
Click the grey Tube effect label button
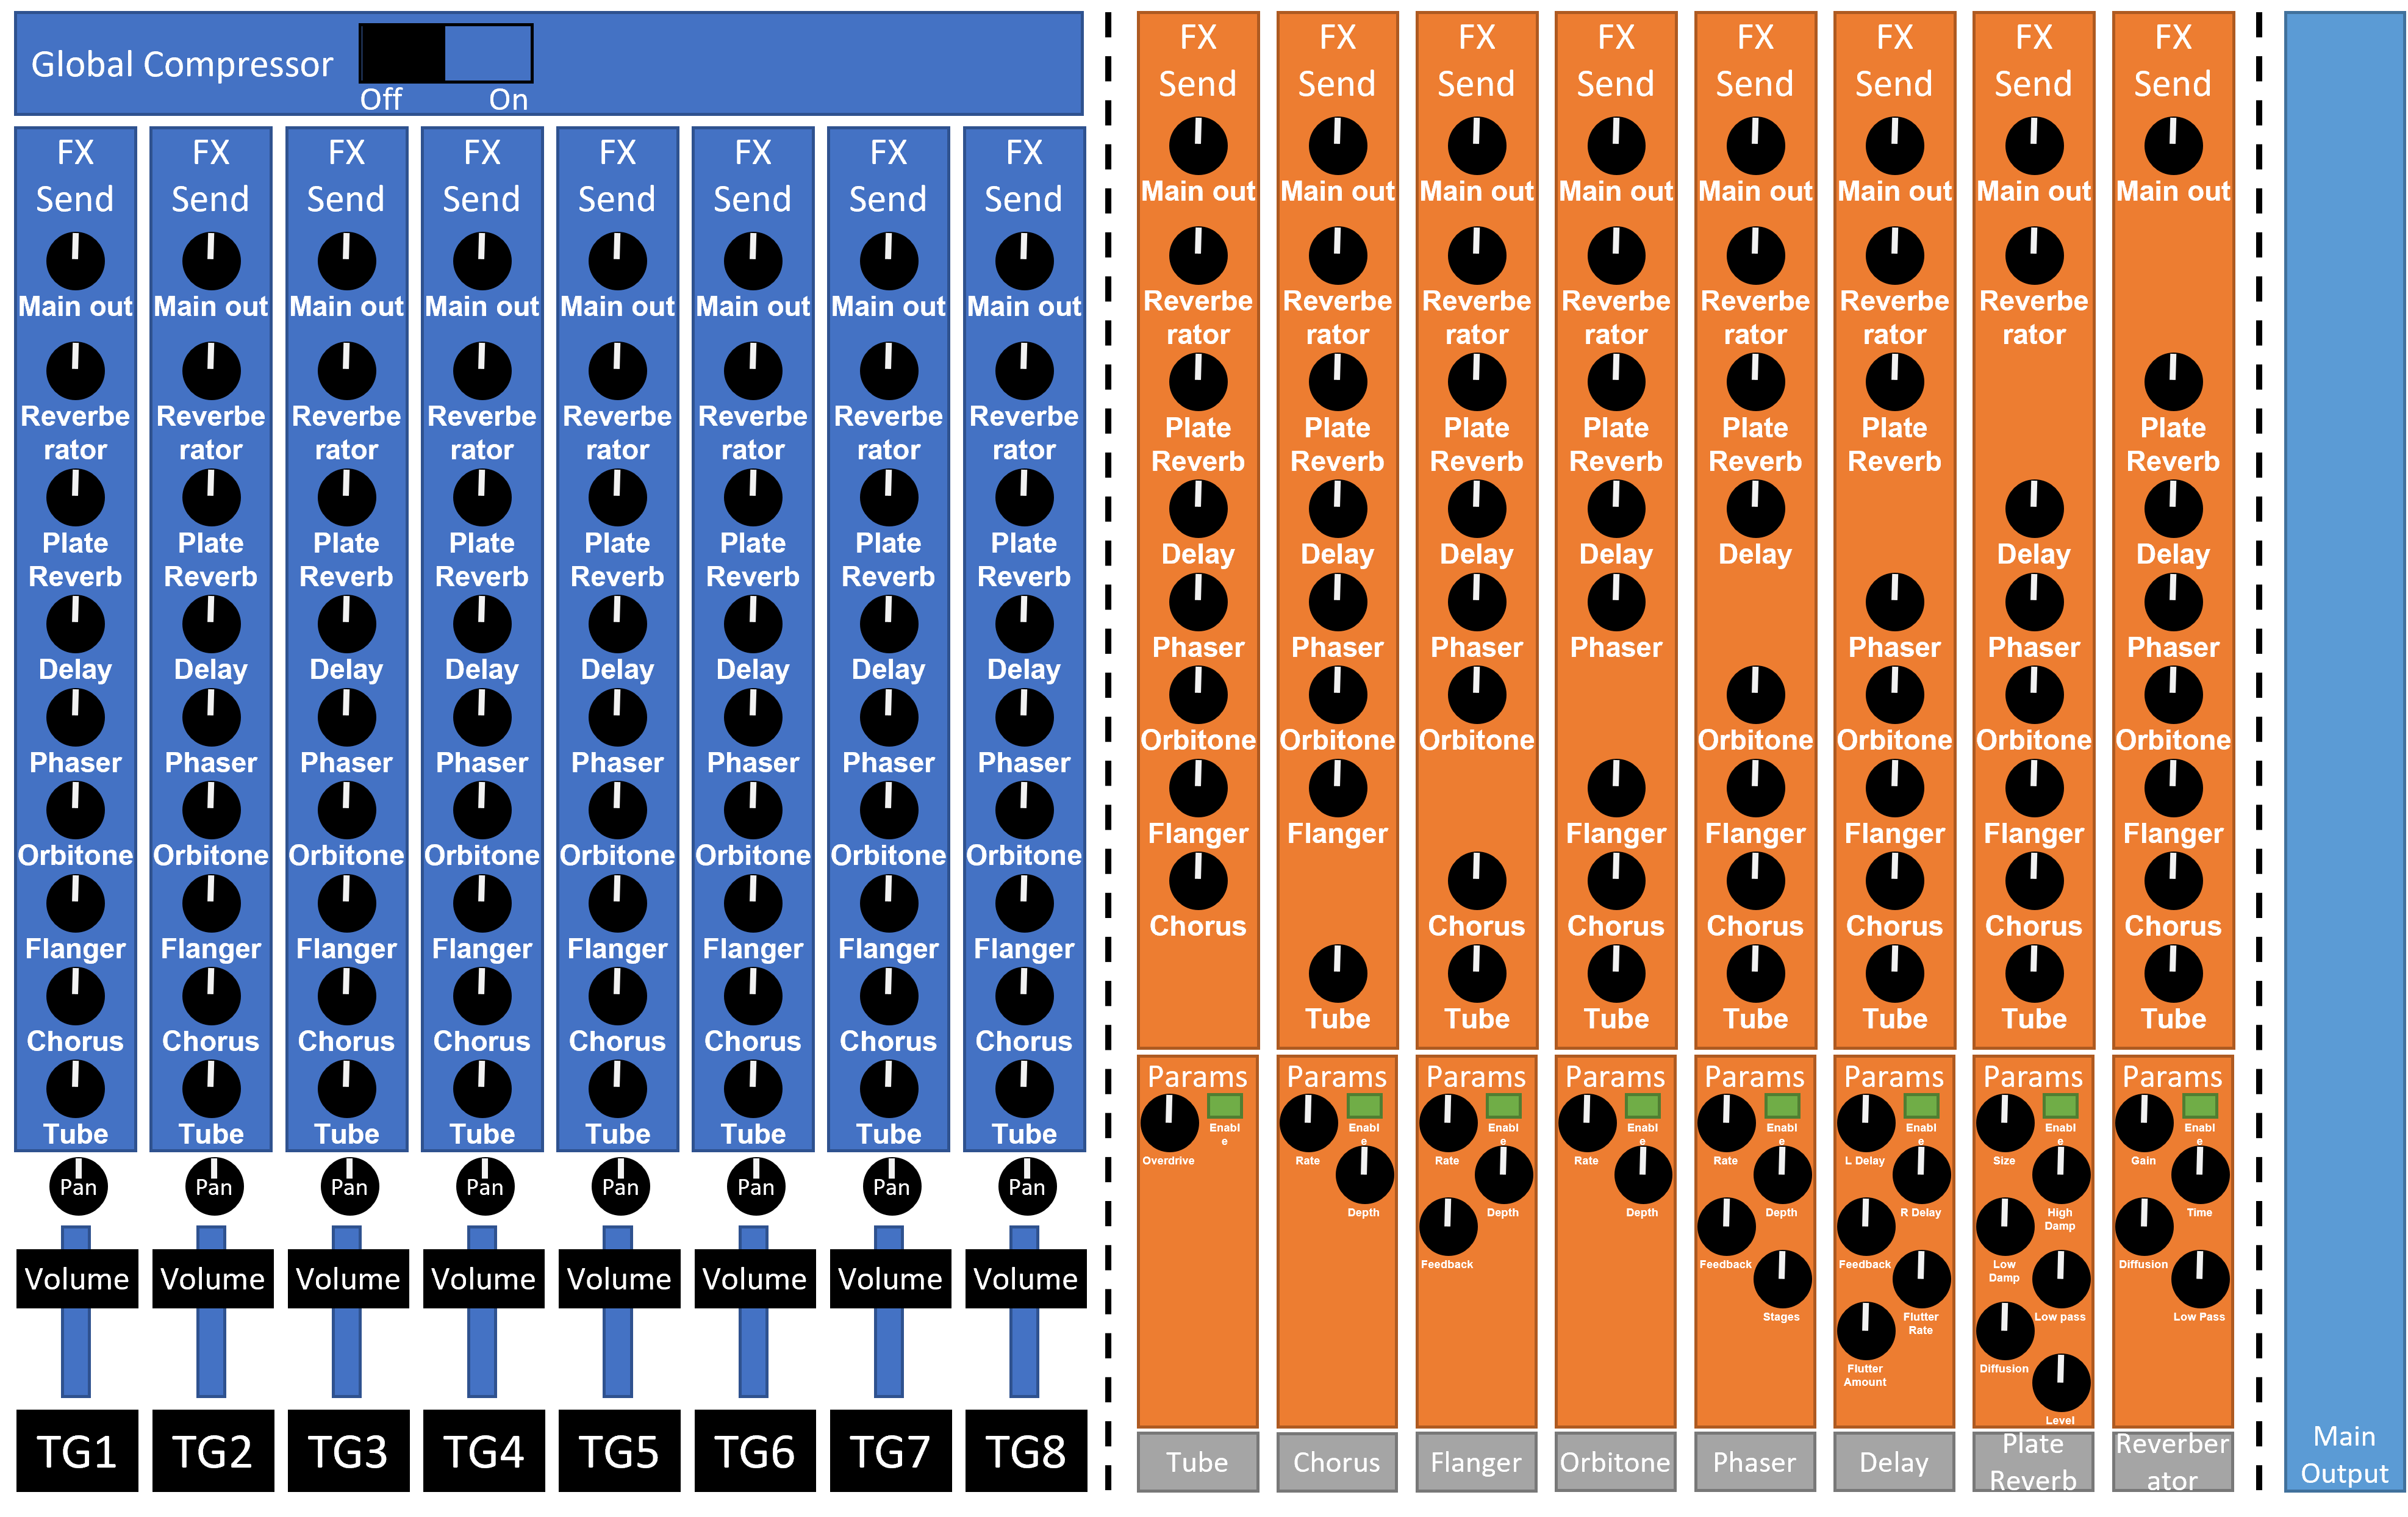(1198, 1462)
